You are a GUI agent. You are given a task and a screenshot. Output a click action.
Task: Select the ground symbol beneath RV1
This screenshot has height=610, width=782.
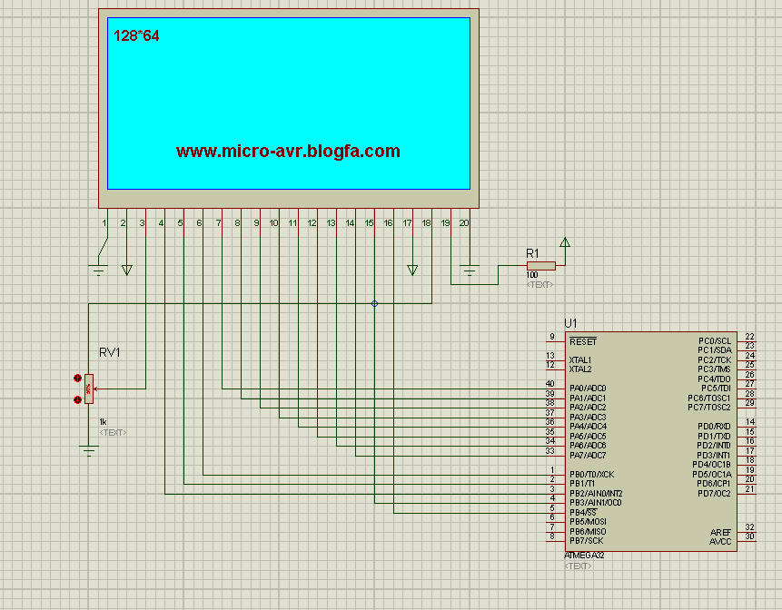(88, 448)
